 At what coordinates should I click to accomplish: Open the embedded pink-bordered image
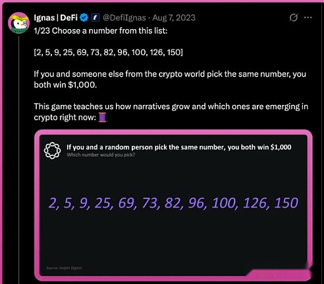point(173,205)
